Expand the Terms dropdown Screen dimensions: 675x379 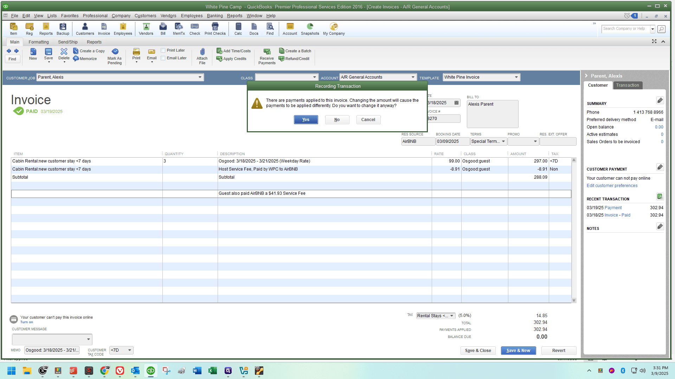(x=503, y=141)
